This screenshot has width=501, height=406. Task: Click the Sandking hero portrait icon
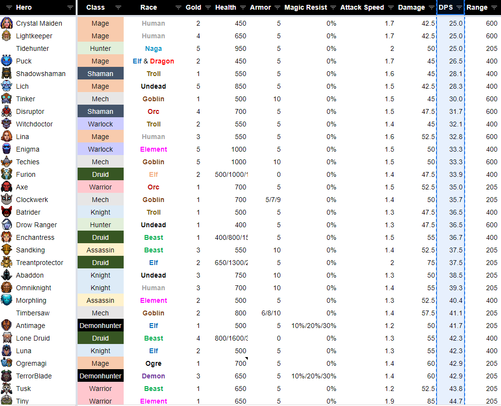[6, 250]
